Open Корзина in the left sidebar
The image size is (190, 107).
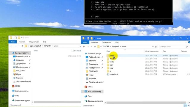pos(18,78)
